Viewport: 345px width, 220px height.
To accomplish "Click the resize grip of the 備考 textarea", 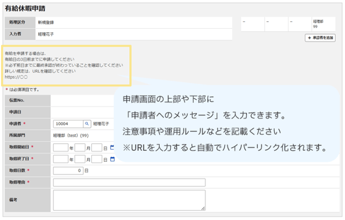I will (203, 208).
